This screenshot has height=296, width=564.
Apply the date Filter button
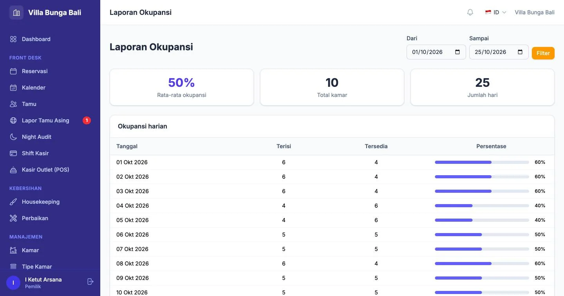[543, 53]
